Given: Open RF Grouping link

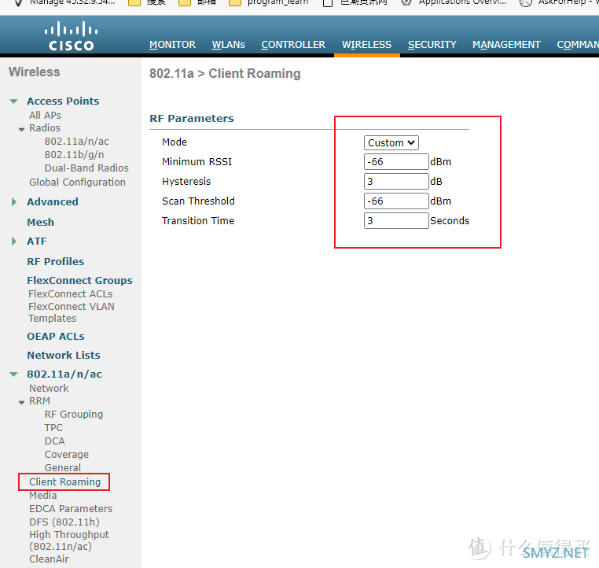Looking at the screenshot, I should (x=74, y=415).
